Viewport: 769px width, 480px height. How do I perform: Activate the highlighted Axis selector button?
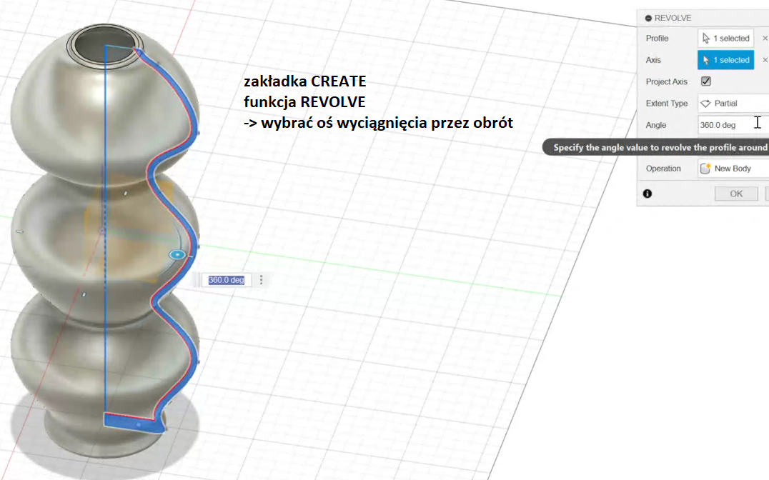coord(726,60)
